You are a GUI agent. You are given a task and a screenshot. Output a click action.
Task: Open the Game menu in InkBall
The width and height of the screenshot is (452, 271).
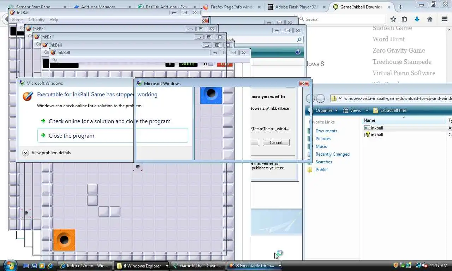(x=17, y=20)
